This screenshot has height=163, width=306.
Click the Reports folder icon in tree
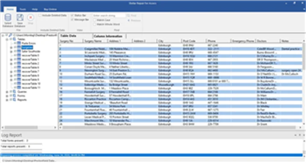[x=15, y=100]
